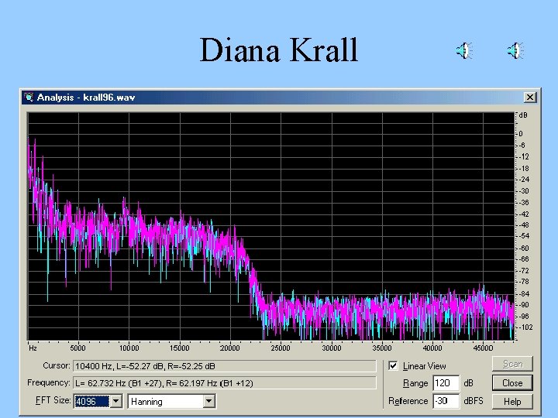Click the 35000 axis label
This screenshot has height=418, width=558.
pyautogui.click(x=381, y=348)
